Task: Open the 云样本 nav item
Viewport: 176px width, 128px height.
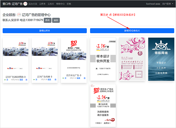Action: click(x=43, y=4)
